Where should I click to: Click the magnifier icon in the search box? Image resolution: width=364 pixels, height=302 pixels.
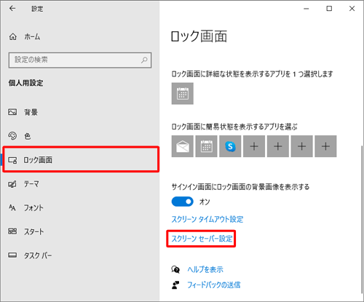pos(144,60)
